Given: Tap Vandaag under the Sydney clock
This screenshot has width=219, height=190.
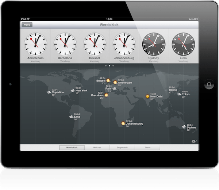Looking at the screenshot, I should click(x=154, y=61).
